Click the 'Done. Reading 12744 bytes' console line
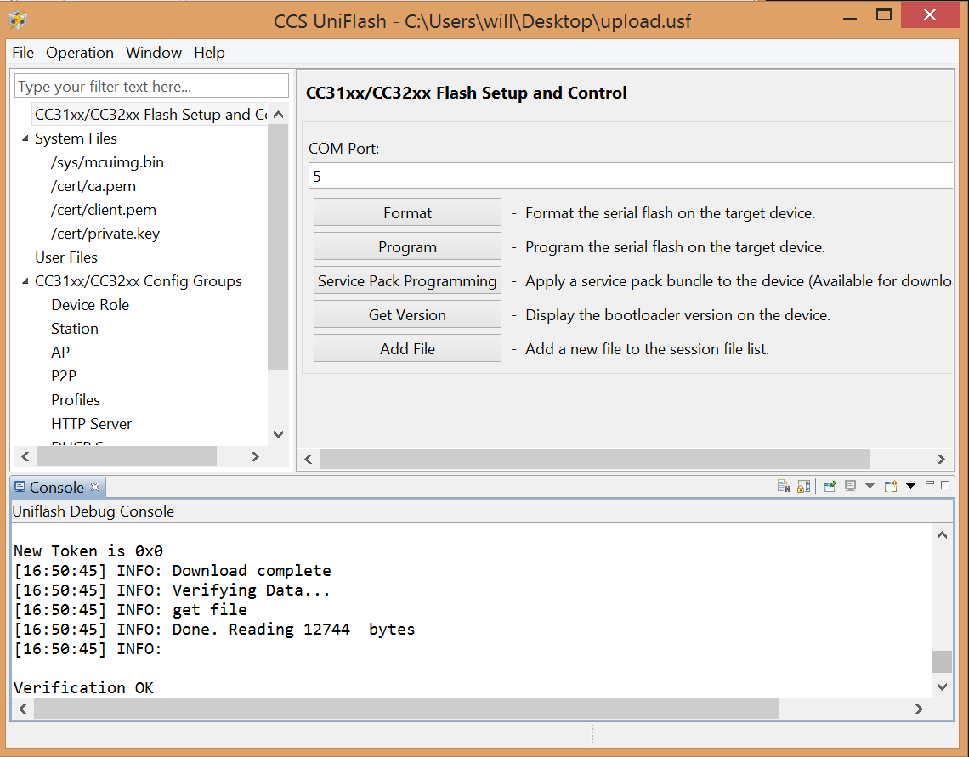 tap(214, 630)
